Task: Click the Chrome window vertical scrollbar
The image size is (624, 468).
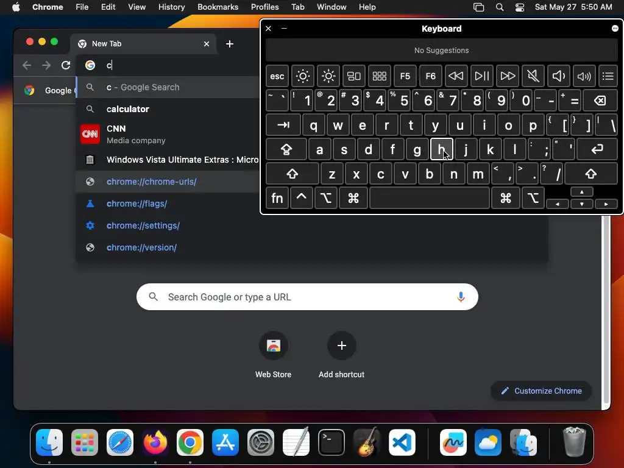Action: point(606,310)
